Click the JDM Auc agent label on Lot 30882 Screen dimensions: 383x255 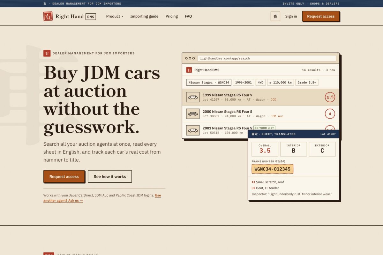(277, 116)
